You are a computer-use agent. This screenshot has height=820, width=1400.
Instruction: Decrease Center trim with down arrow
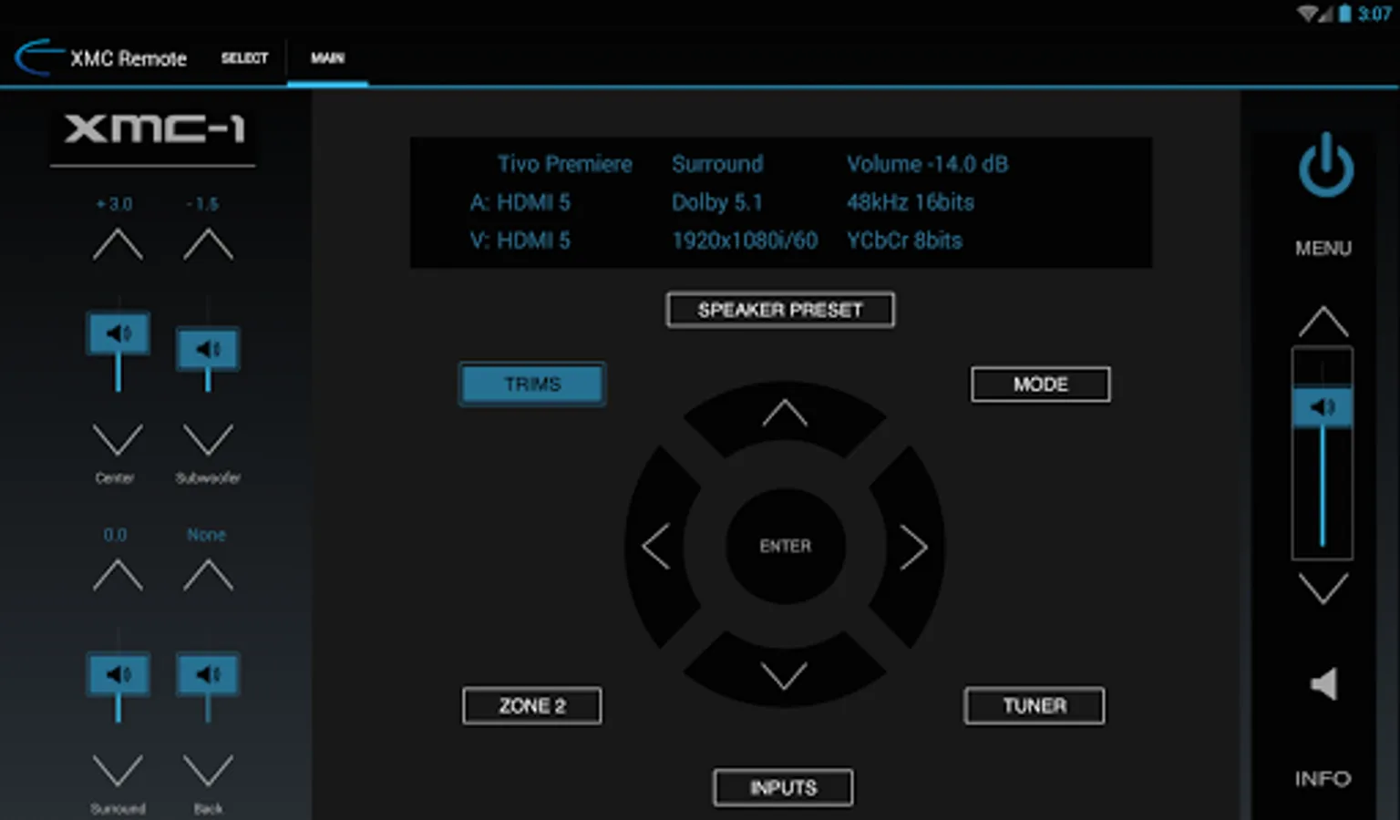click(x=118, y=439)
